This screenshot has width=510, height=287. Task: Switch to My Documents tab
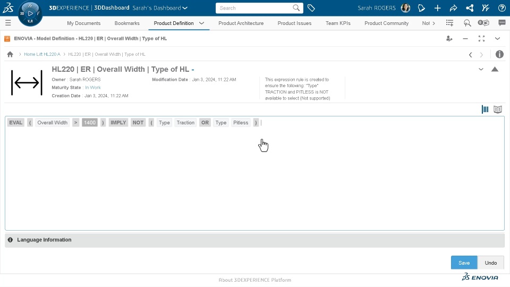[x=83, y=23]
